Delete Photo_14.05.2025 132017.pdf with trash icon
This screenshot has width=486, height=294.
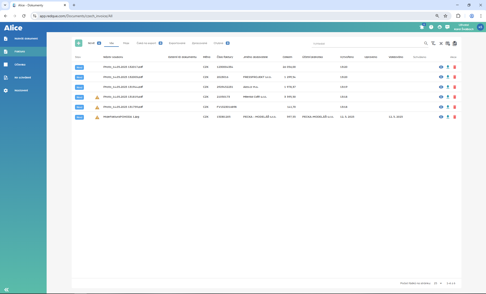tap(455, 67)
